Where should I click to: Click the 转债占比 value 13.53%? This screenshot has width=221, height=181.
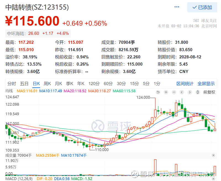click(34, 64)
